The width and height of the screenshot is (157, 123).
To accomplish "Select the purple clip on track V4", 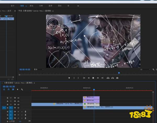I will pos(91,98).
